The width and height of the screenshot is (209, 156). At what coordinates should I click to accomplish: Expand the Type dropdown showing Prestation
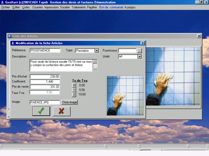coord(96,51)
